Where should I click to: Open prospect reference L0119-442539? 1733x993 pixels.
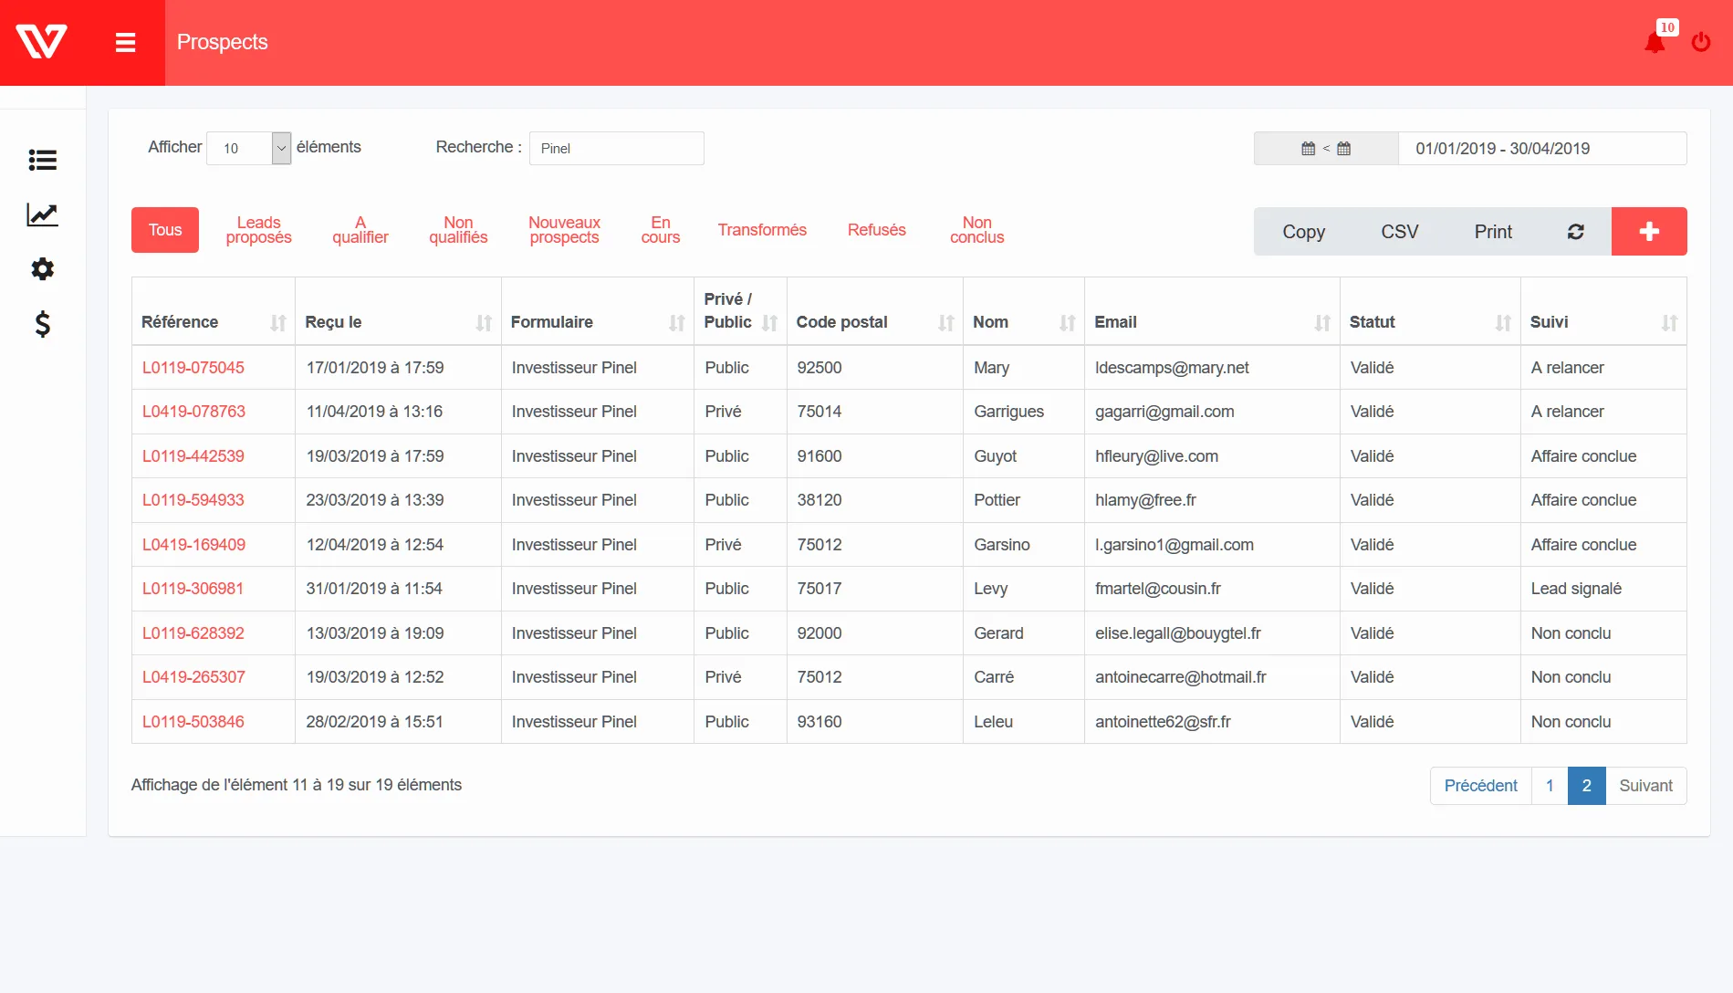click(x=193, y=456)
